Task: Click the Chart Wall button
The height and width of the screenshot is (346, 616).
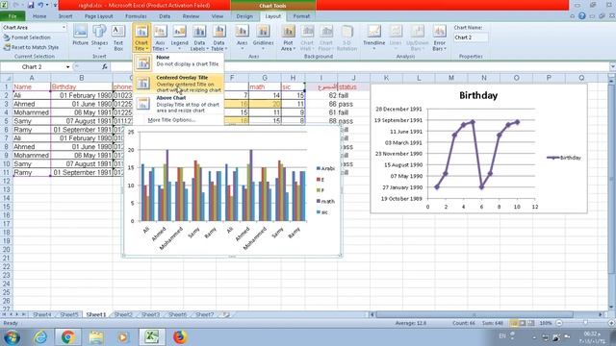Action: click(307, 37)
